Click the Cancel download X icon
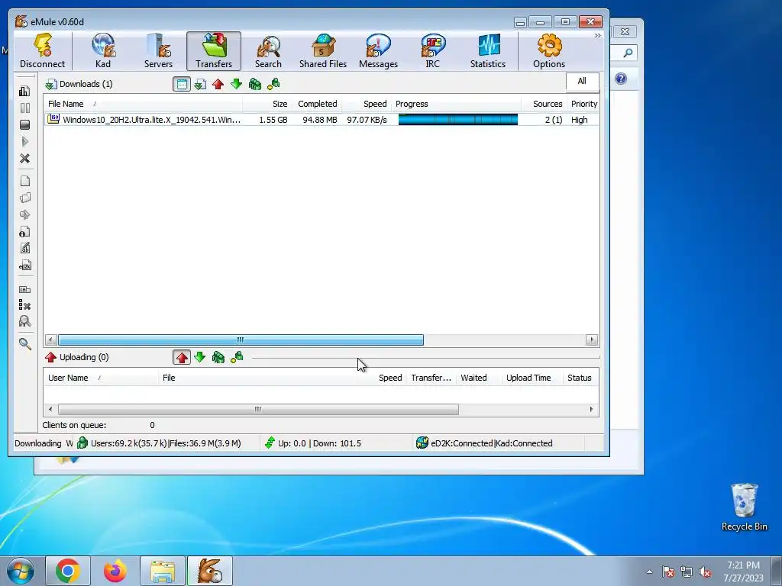Viewport: 782px width, 586px height. coord(24,159)
